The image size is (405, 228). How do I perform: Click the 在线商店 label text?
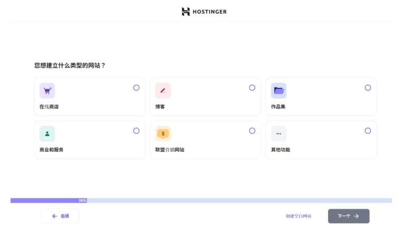click(x=49, y=107)
